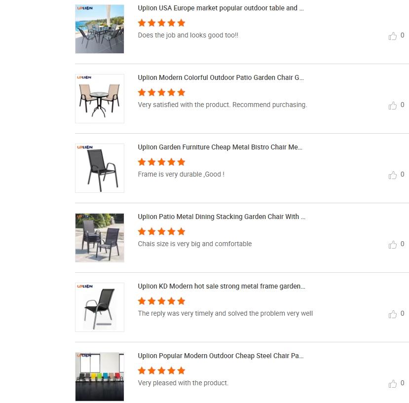Open 'Uplion Modern Colorful Outdoor Patio Garden Chair' link
The width and height of the screenshot is (409, 403).
coord(221,78)
